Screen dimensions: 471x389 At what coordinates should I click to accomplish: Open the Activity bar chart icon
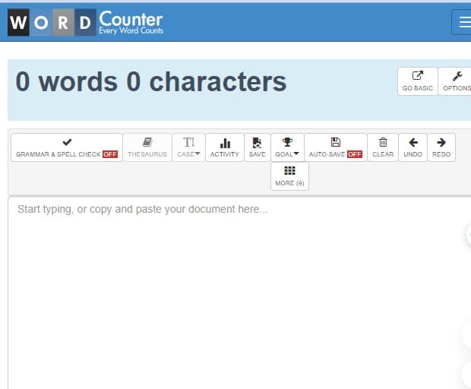point(225,147)
